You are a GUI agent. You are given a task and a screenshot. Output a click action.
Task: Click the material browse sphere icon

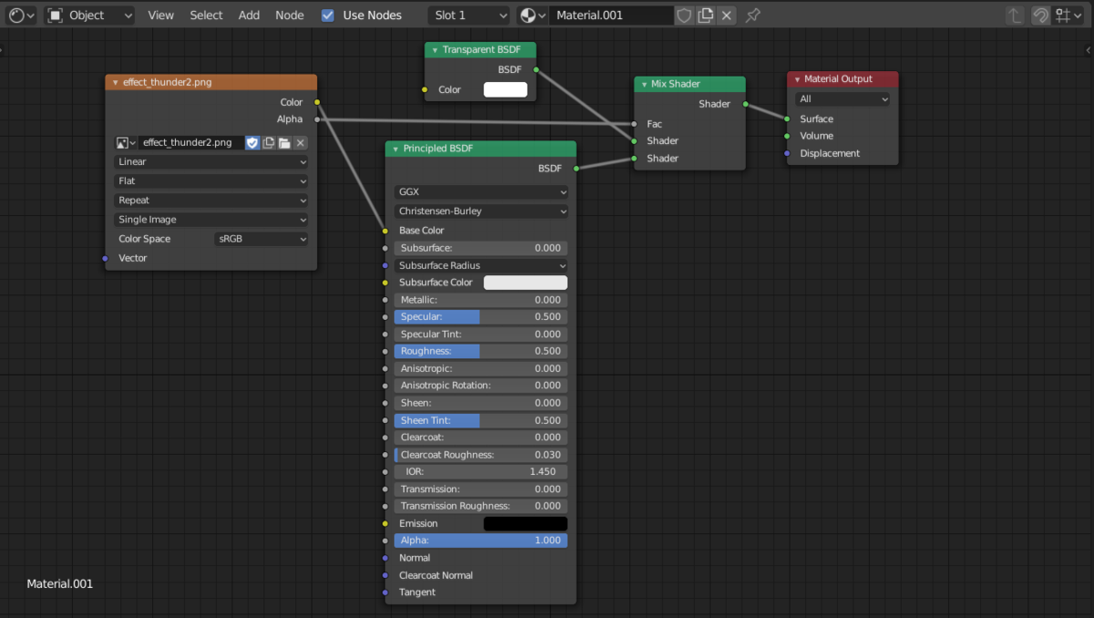click(x=532, y=15)
